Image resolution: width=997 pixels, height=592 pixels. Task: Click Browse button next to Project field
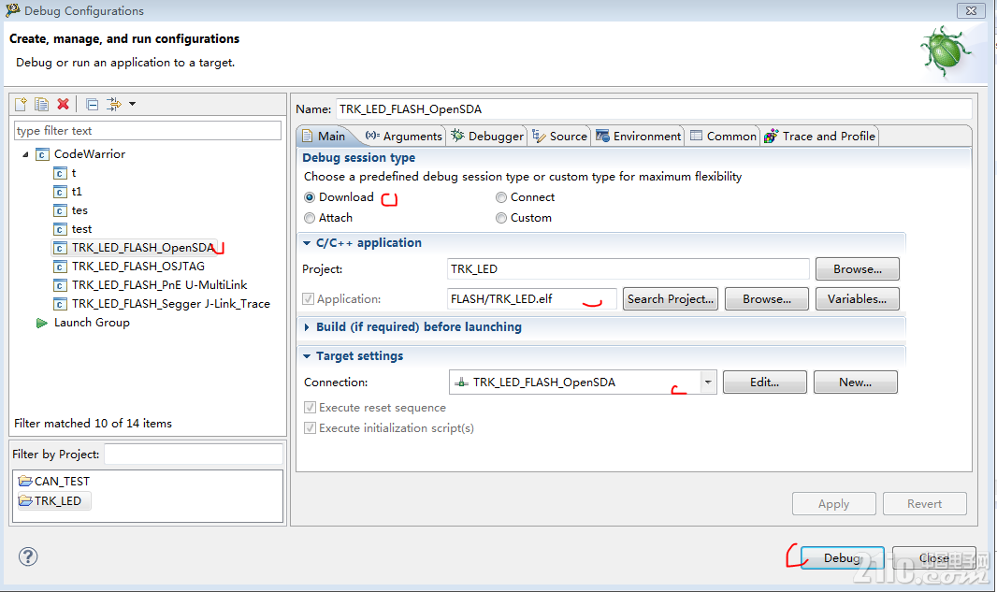click(857, 269)
